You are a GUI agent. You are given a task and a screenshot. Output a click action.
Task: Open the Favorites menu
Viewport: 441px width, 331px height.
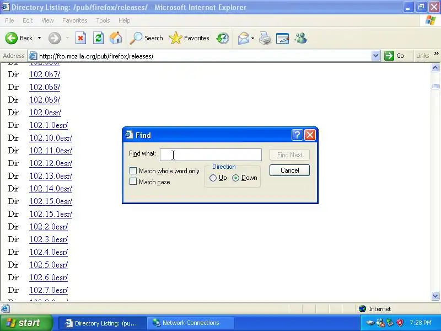[x=75, y=20]
